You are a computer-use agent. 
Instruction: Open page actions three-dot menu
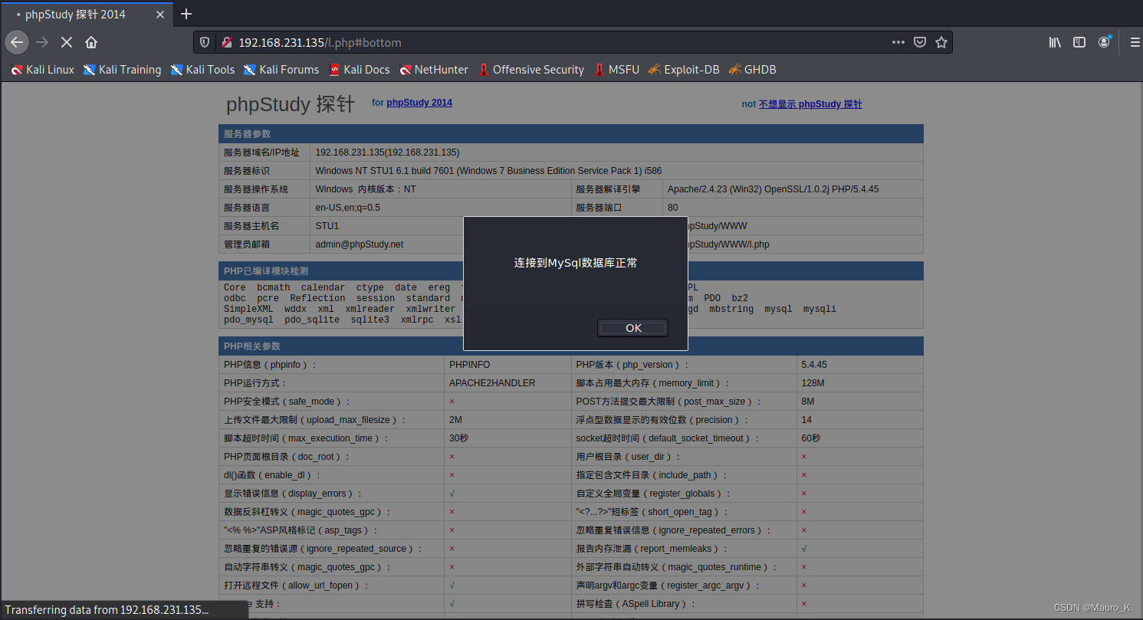coord(898,42)
